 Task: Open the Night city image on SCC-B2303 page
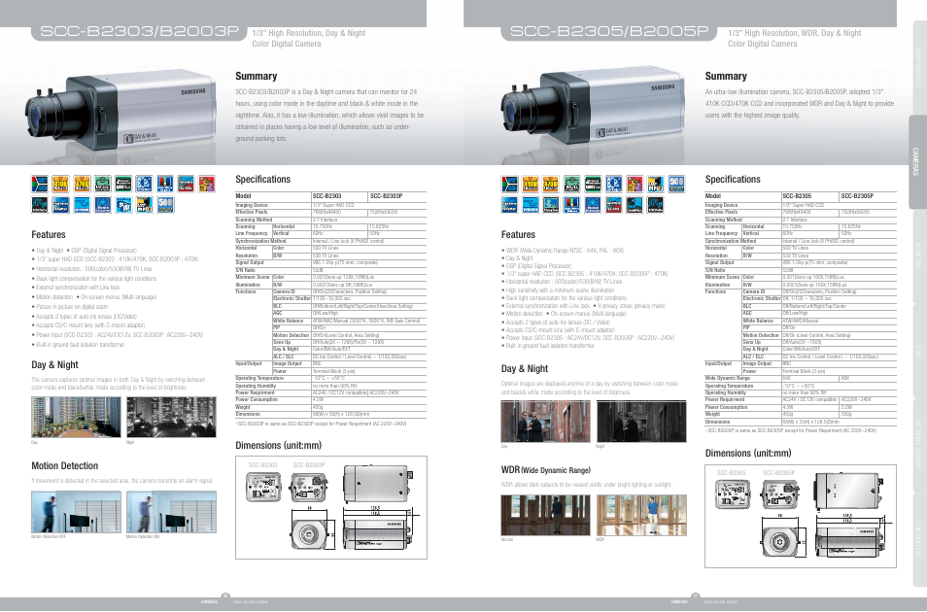[x=171, y=418]
